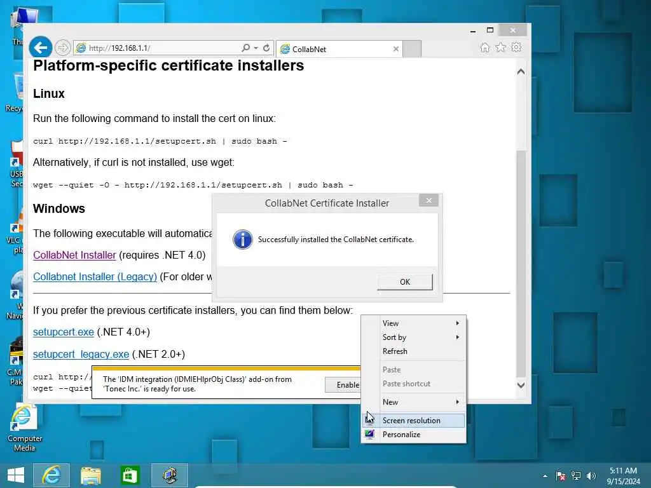Screen dimensions: 651x488
Task: Select the CollabNet browser tab
Action: (x=339, y=49)
